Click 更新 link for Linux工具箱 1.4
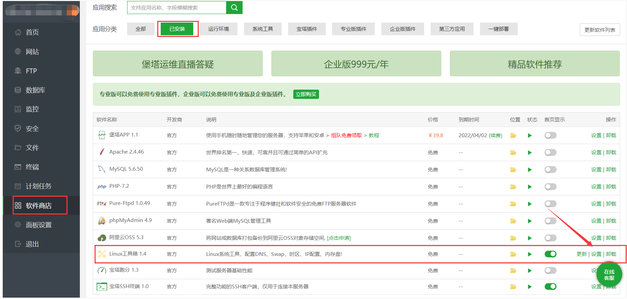This screenshot has width=627, height=299. (x=582, y=254)
